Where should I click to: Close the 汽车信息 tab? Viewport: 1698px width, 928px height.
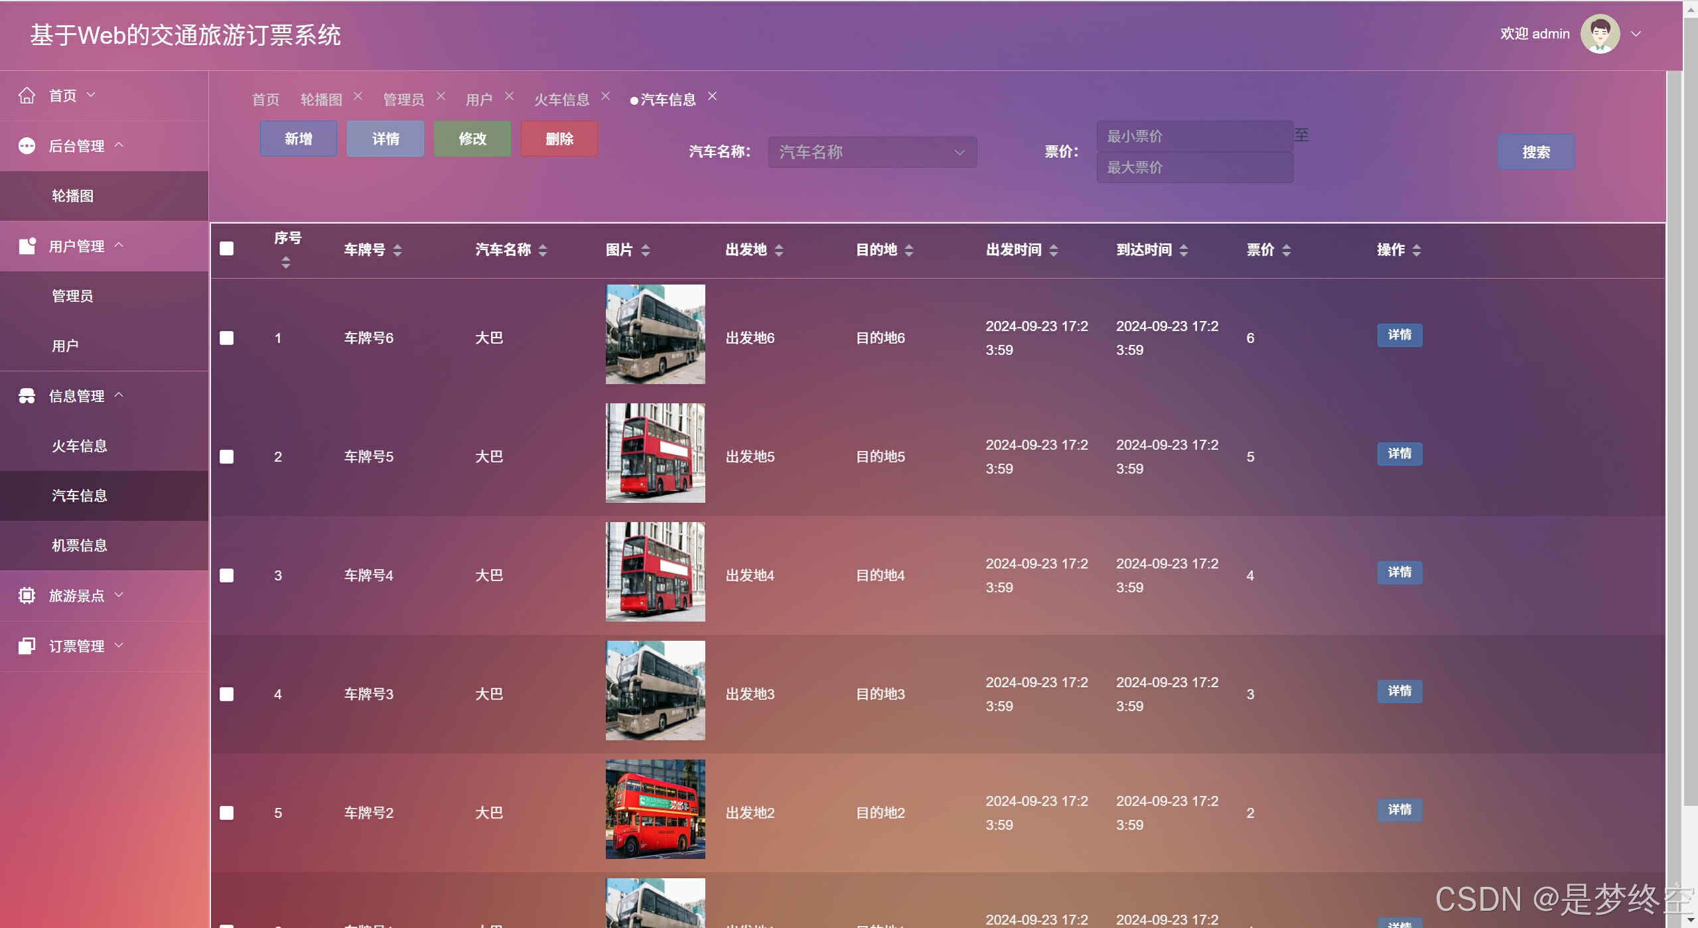click(712, 96)
